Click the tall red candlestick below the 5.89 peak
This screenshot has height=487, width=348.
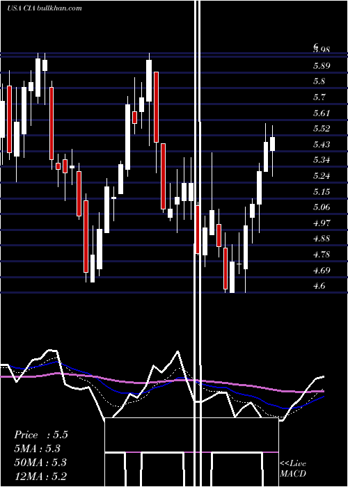[x=156, y=107]
